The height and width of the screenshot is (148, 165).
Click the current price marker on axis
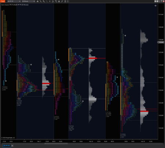[x=161, y=42]
